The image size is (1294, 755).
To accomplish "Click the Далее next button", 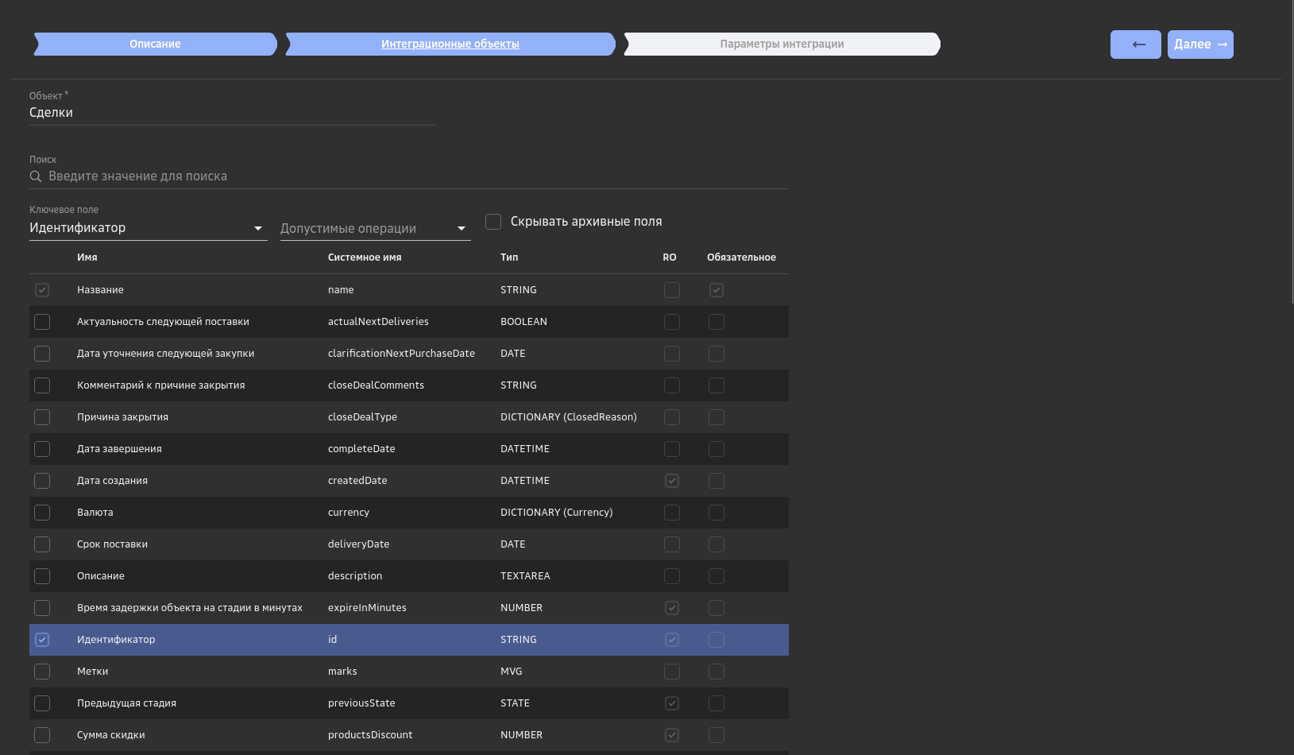I will (1199, 45).
